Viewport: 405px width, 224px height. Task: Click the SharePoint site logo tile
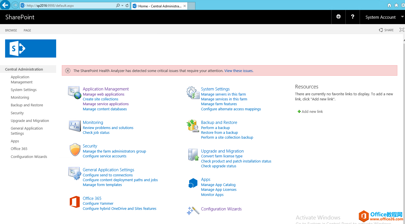pos(31,48)
